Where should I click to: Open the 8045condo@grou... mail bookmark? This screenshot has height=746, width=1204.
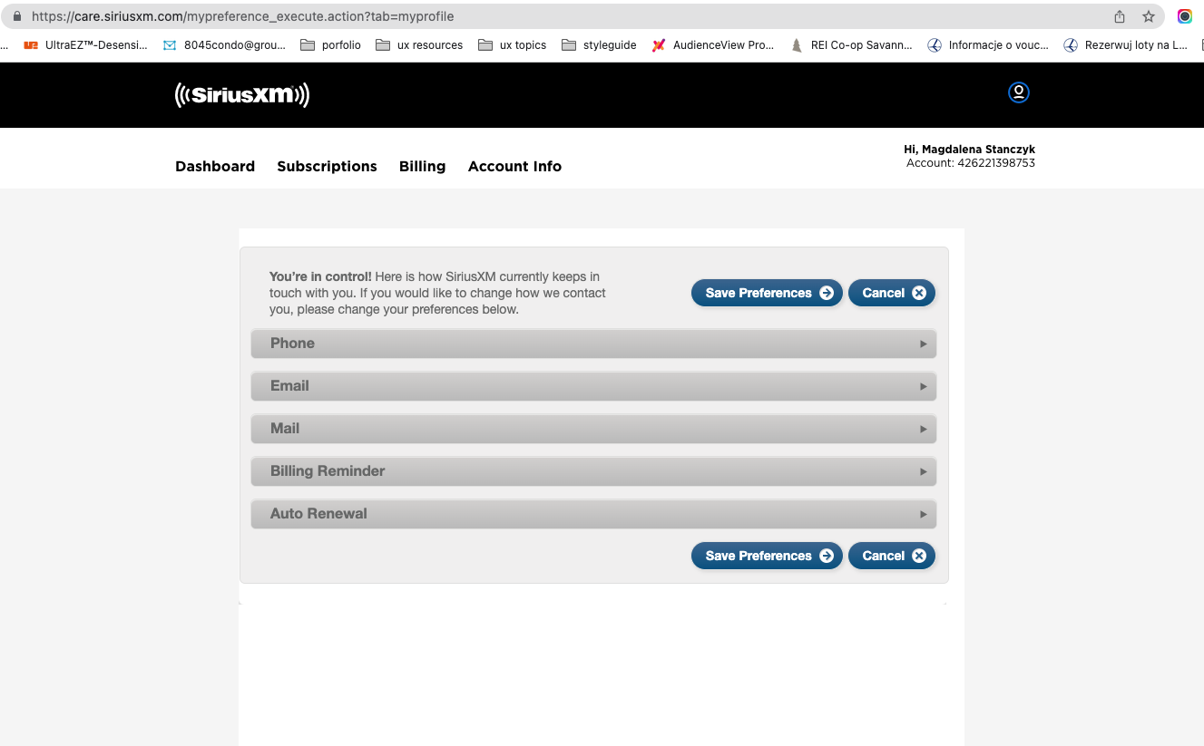coord(224,44)
